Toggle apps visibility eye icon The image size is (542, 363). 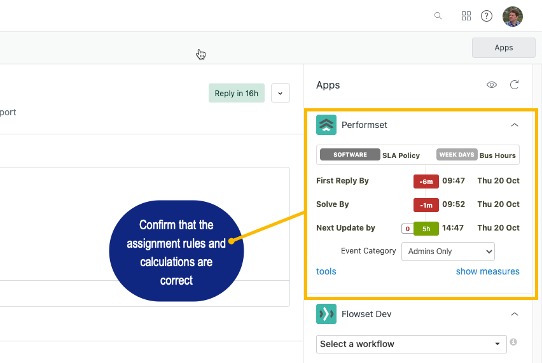coord(492,85)
